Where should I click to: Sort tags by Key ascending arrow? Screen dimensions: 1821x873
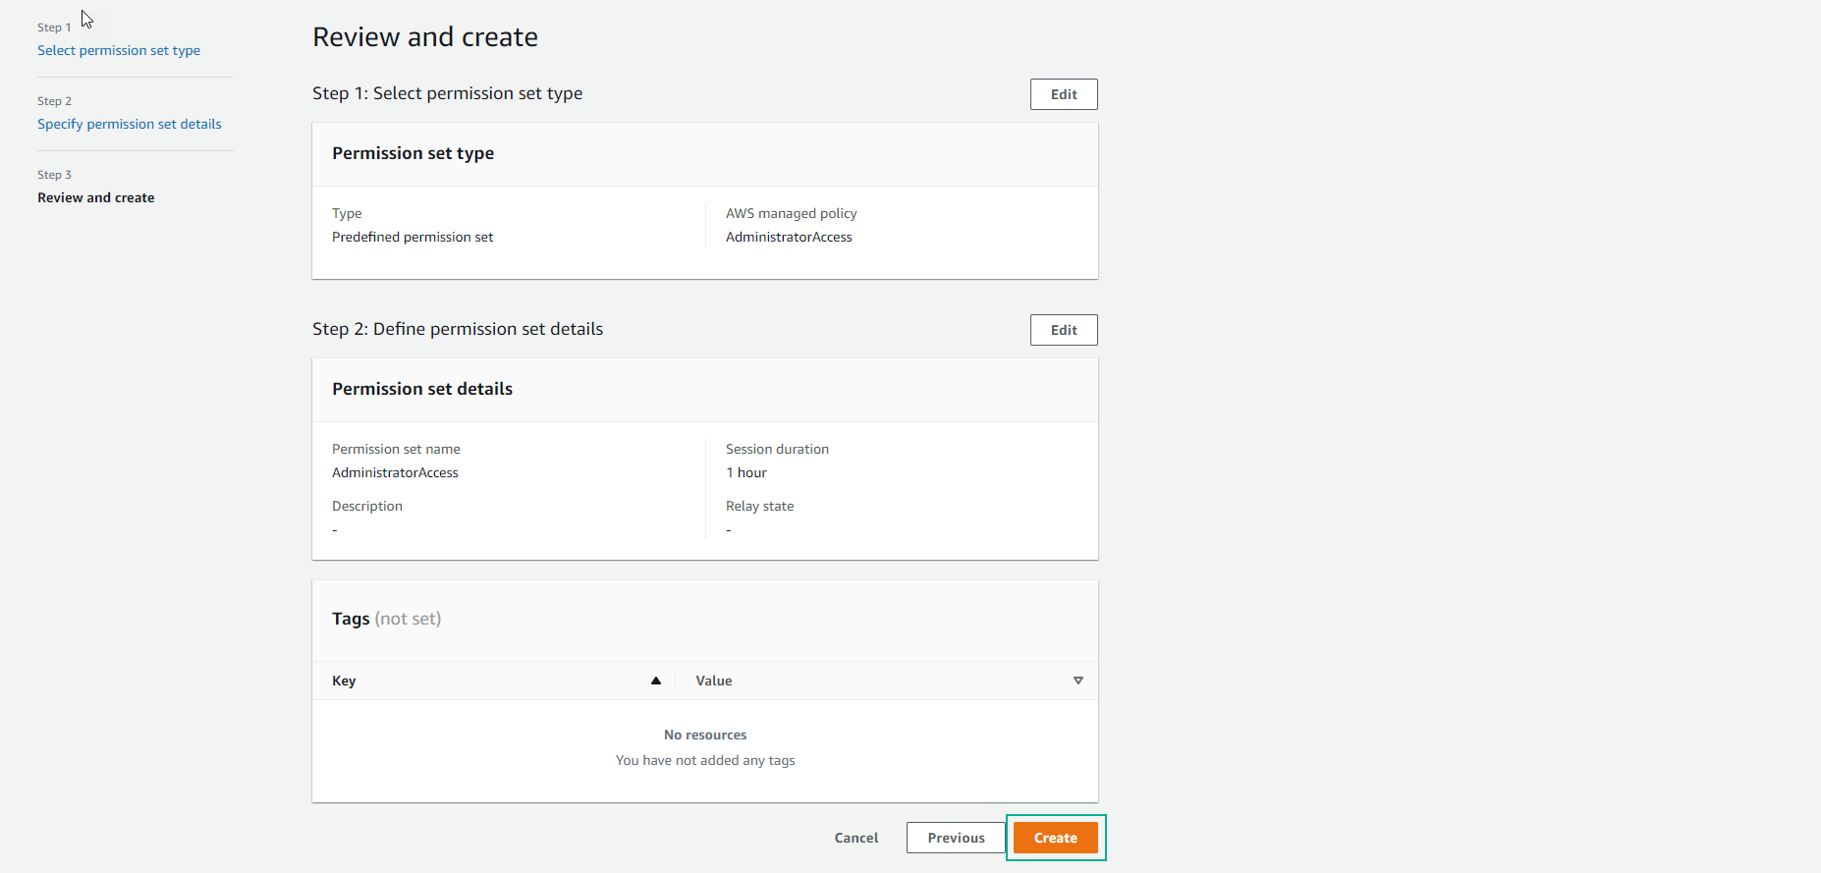point(656,681)
